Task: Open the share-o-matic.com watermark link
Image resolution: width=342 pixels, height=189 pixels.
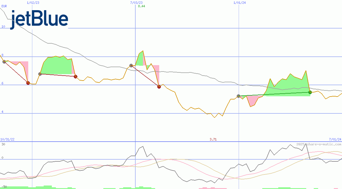Action: coord(319,144)
